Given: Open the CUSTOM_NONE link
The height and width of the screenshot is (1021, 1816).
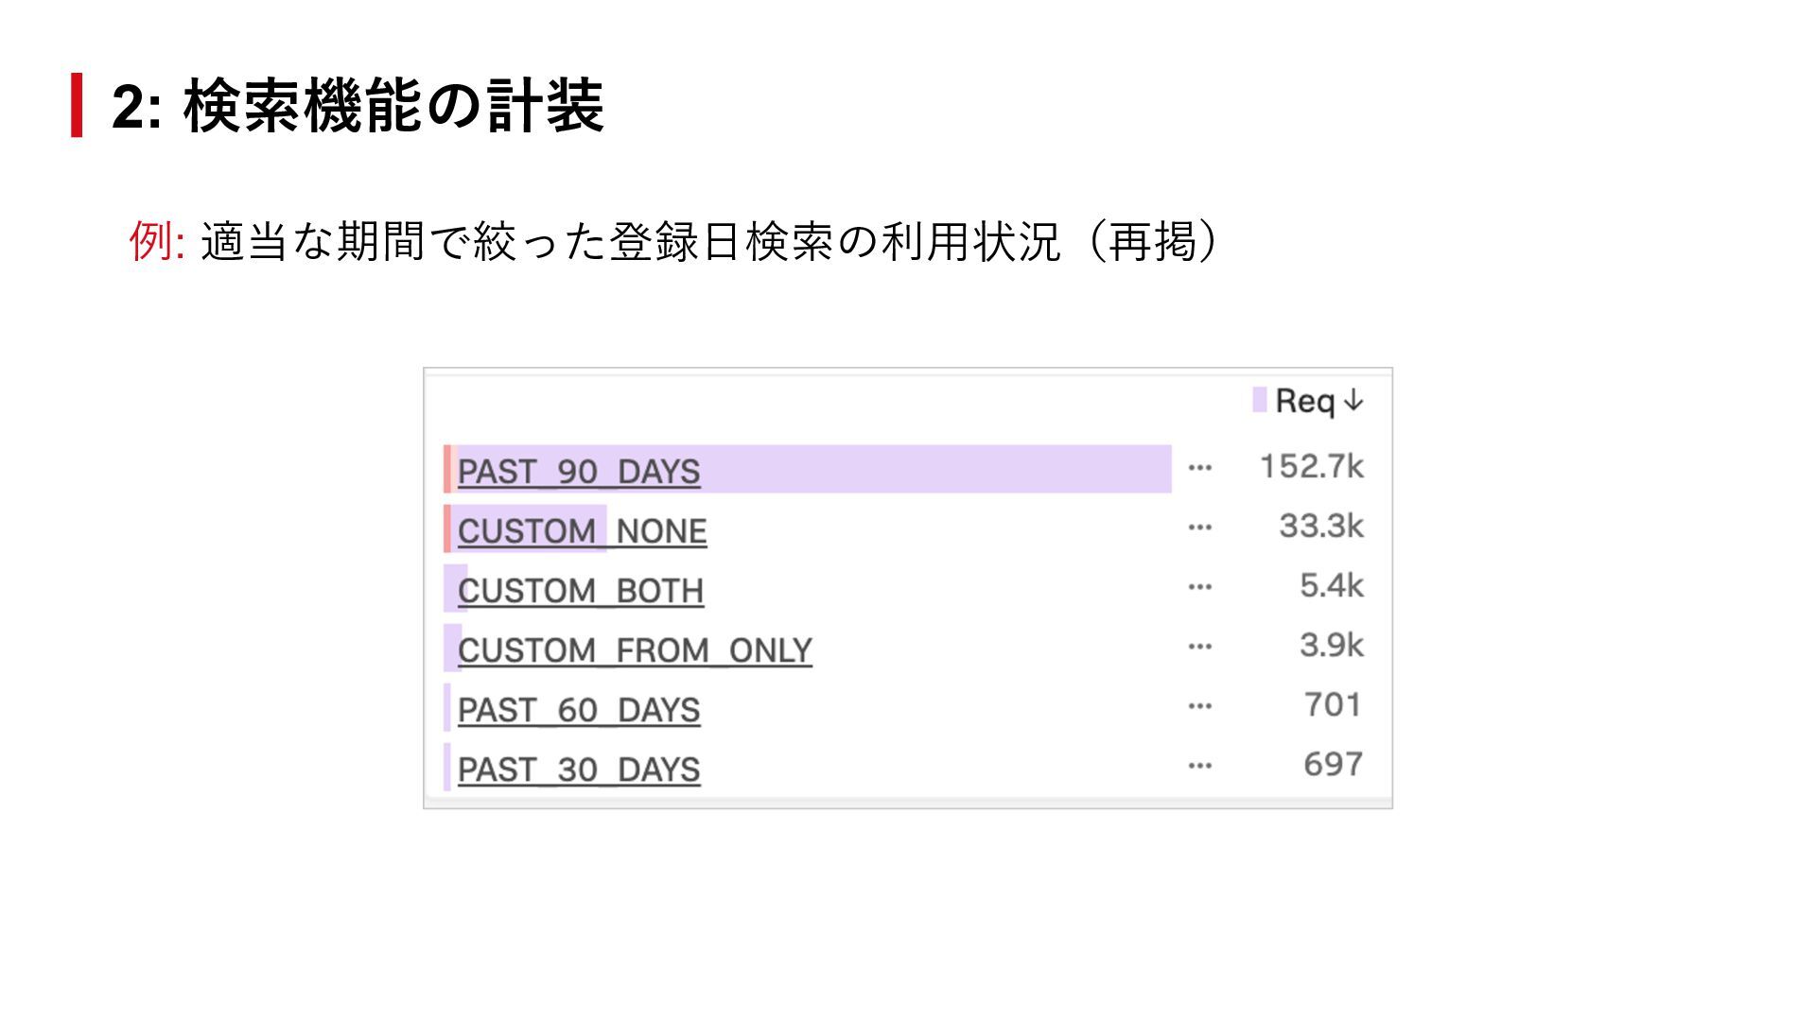Looking at the screenshot, I should 582,530.
